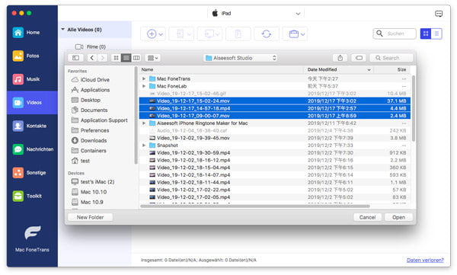Expand the Mac FoneLab folder

pos(144,86)
